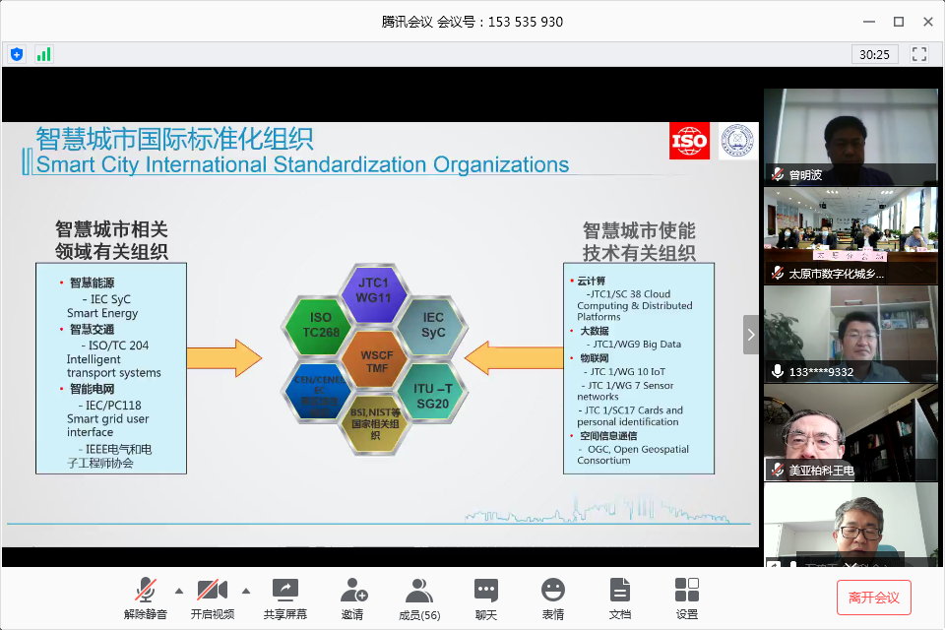Open the share screen (共享屏幕) tool
This screenshot has height=630, width=945.
point(284,598)
